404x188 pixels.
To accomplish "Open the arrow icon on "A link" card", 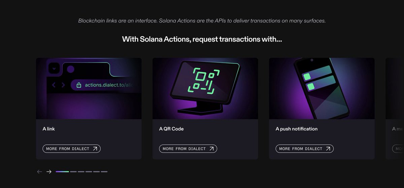I will [x=95, y=149].
